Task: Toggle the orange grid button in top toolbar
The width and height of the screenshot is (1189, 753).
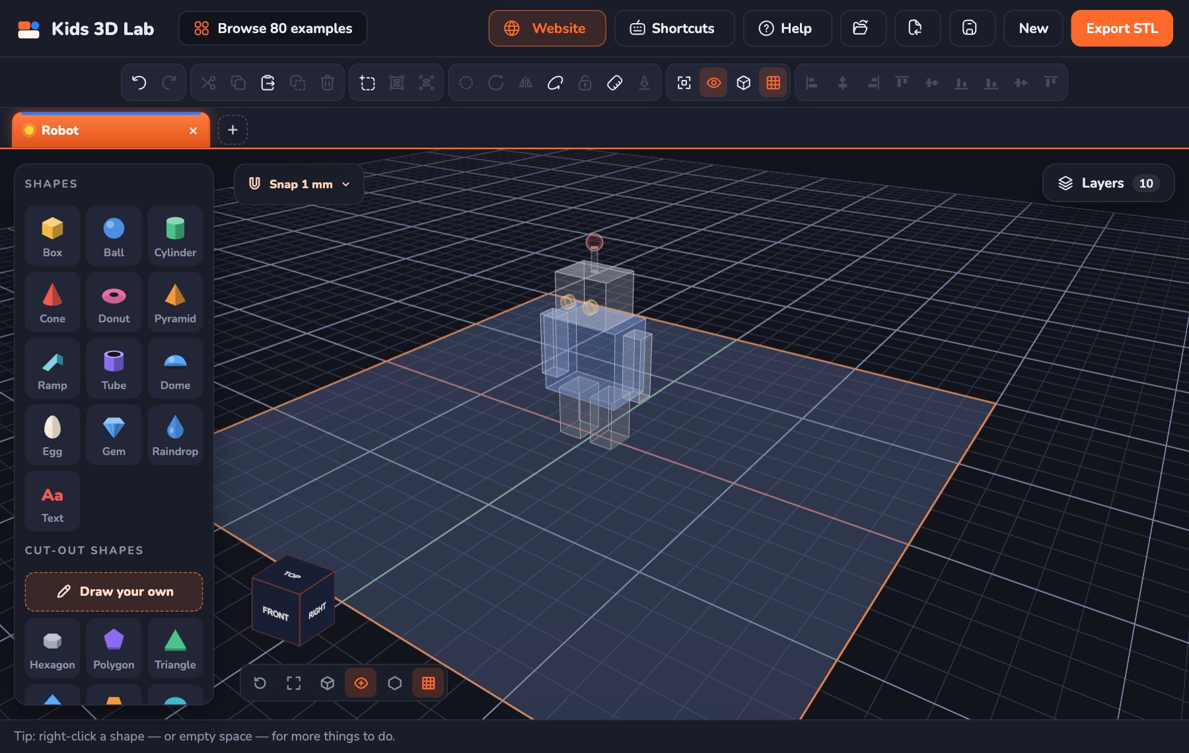Action: (773, 83)
